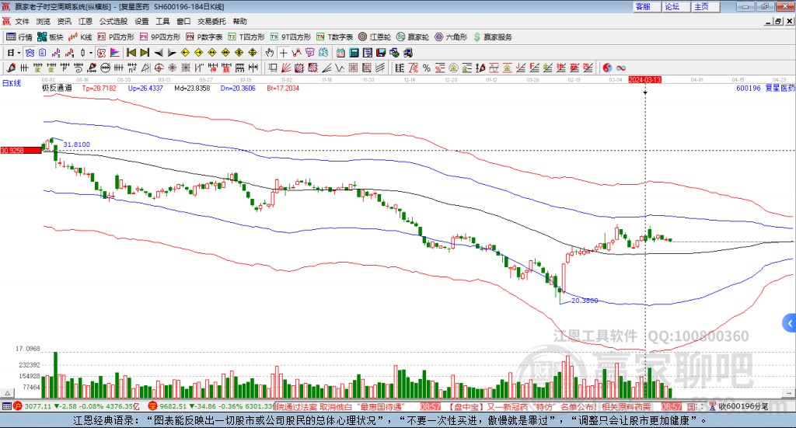Click the 日K线 chart label
This screenshot has height=428, width=796.
click(11, 83)
